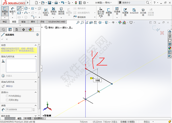Toggle Instant2D
The height and width of the screenshot is (123, 172).
(x=134, y=11)
